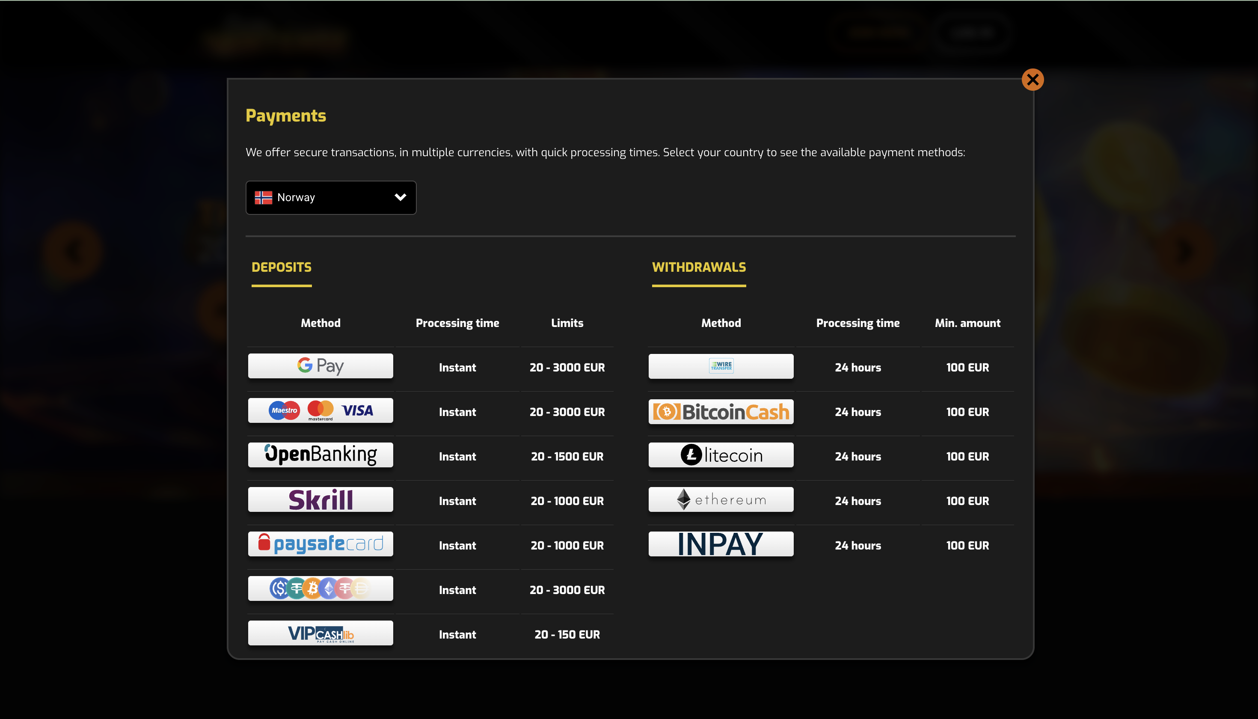Click the Google Pay limit 20 - 3000 EUR

coord(567,367)
